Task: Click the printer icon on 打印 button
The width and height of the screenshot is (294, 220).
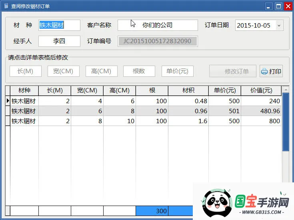Action: point(264,72)
